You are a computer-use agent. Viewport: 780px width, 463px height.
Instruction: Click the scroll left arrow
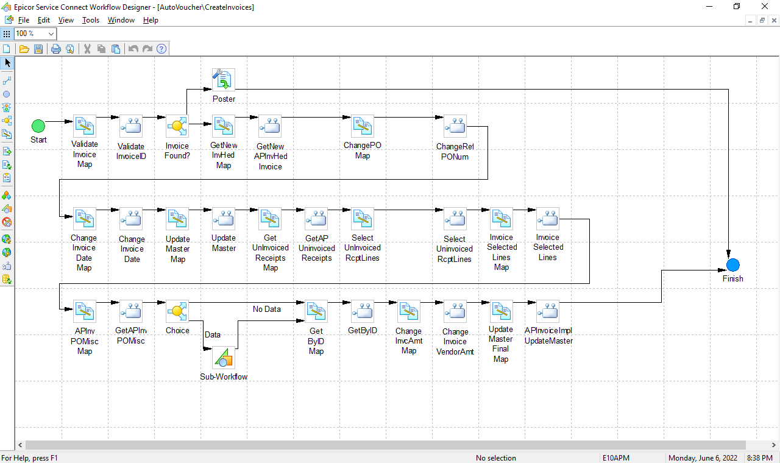tap(19, 445)
